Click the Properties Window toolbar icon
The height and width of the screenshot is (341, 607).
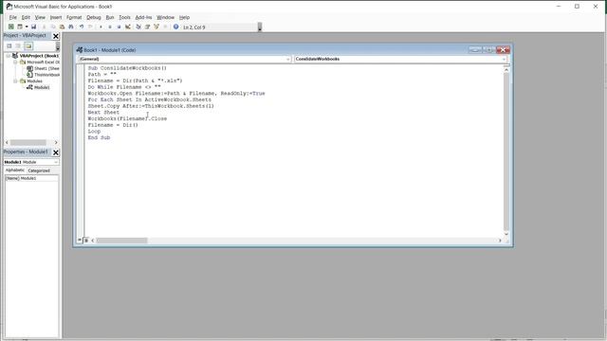(x=147, y=27)
